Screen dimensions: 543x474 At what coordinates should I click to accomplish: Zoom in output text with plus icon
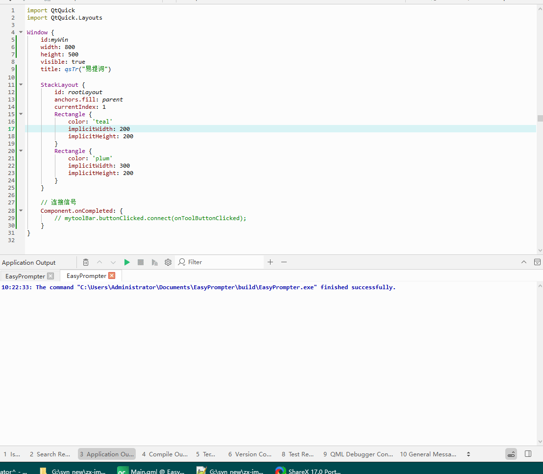[x=271, y=262]
